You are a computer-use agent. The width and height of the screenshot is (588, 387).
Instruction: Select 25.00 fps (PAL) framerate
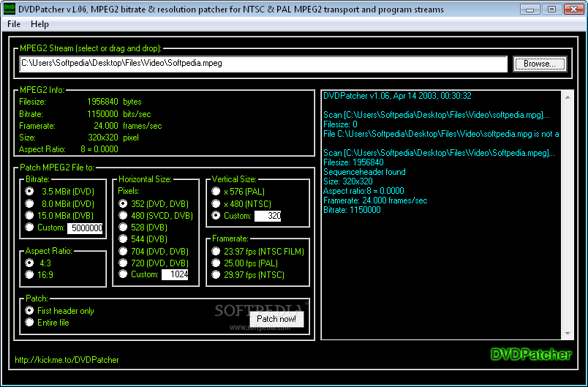pyautogui.click(x=245, y=263)
